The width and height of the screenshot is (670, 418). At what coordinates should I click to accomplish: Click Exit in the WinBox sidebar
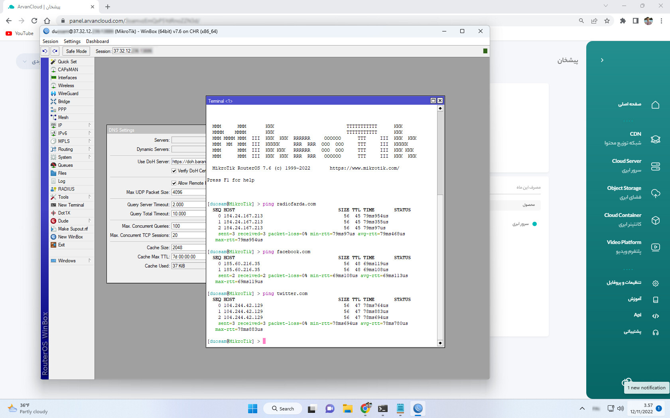(x=61, y=245)
